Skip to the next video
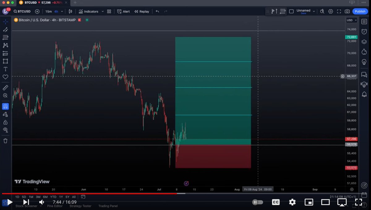Image resolution: width=371 pixels, height=210 pixels. (x=26, y=202)
